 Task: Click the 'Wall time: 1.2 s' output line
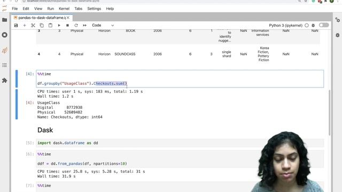coord(55,96)
